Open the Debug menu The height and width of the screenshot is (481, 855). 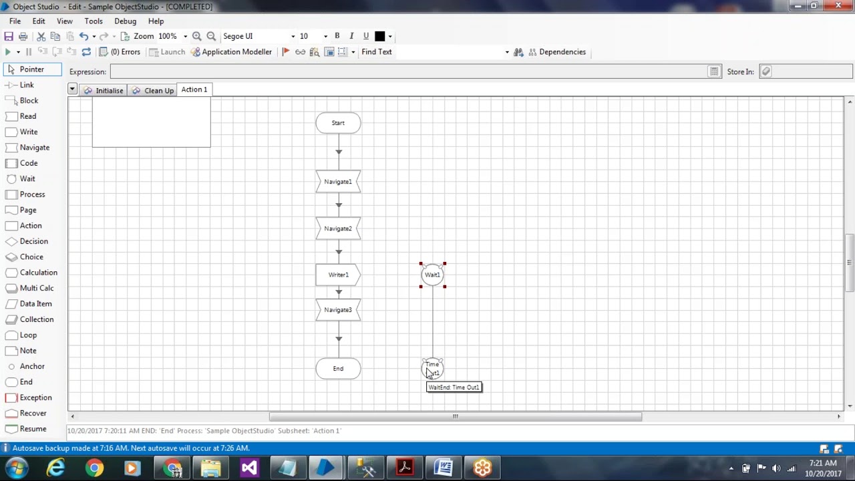coord(125,21)
